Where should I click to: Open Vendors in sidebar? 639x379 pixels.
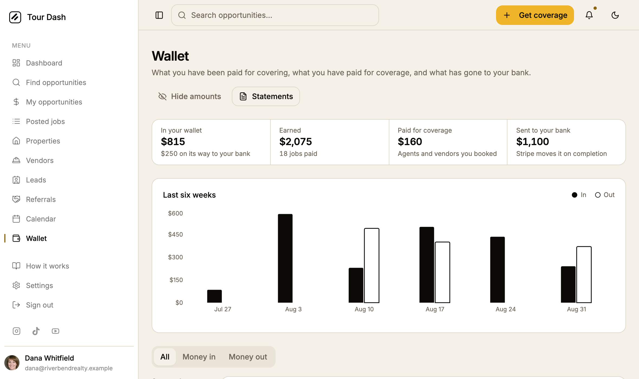(x=69, y=160)
